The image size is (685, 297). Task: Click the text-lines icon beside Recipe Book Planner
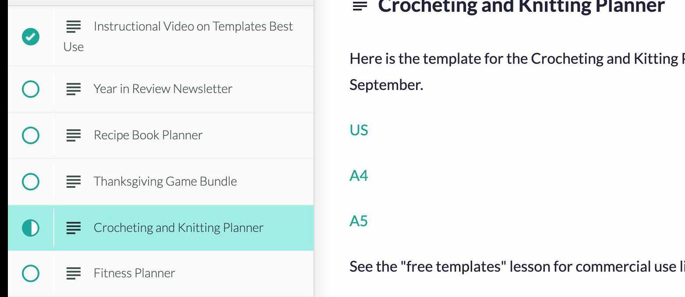pyautogui.click(x=74, y=135)
